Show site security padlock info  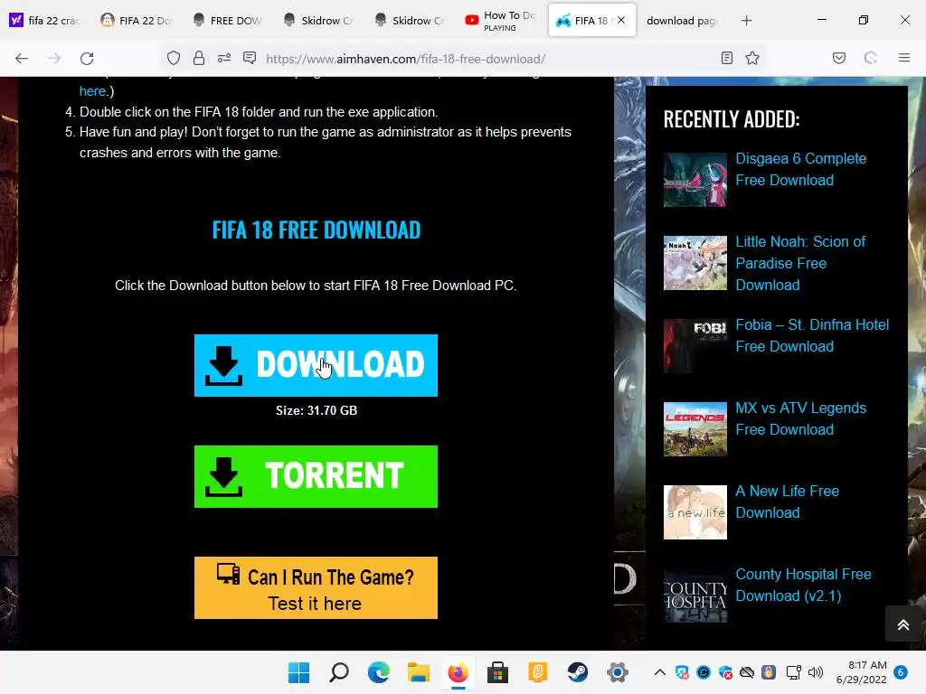(x=199, y=58)
